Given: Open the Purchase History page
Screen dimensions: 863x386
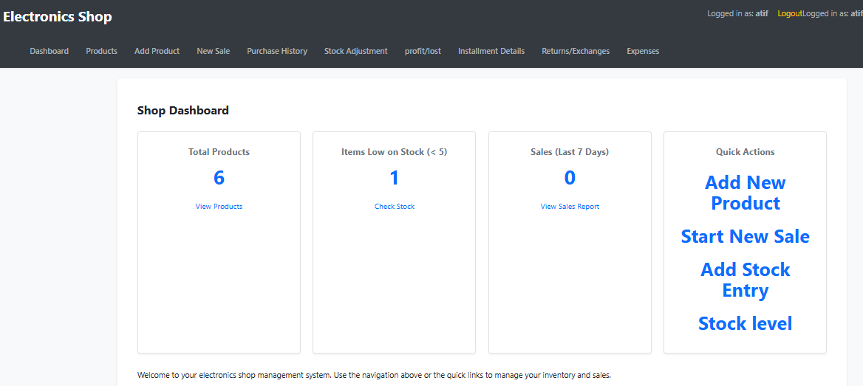Looking at the screenshot, I should click(x=277, y=51).
